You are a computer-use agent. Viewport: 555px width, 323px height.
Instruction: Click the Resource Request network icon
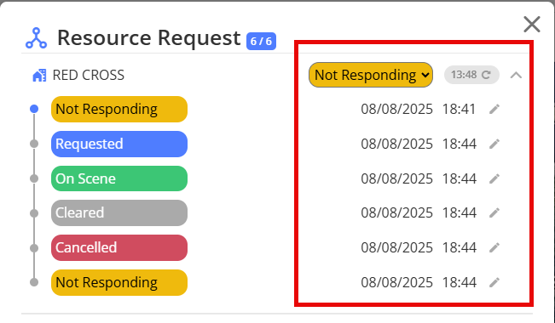36,38
